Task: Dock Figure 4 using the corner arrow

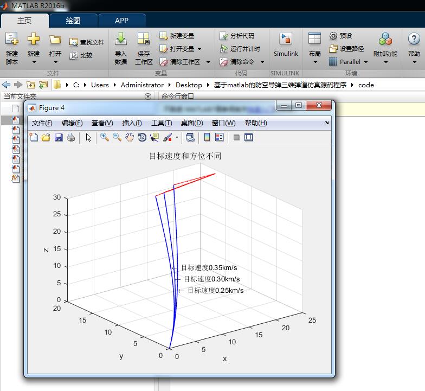Action: (326, 123)
